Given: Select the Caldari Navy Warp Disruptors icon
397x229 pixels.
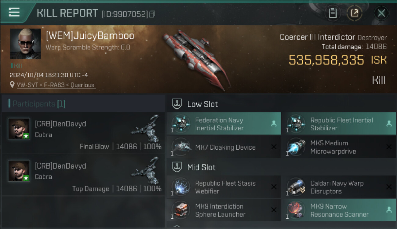Looking at the screenshot, I should click(x=296, y=187).
